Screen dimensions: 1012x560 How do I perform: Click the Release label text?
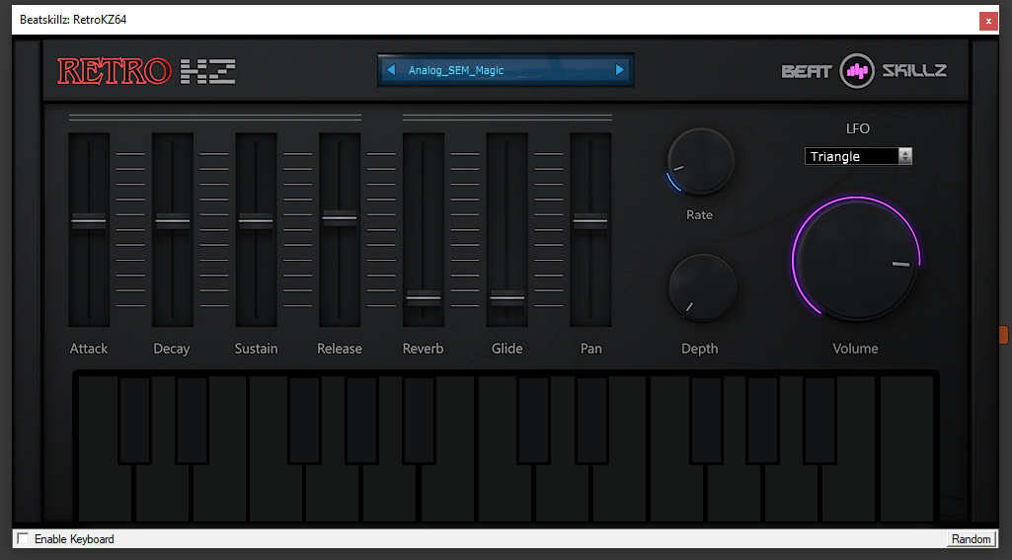340,349
